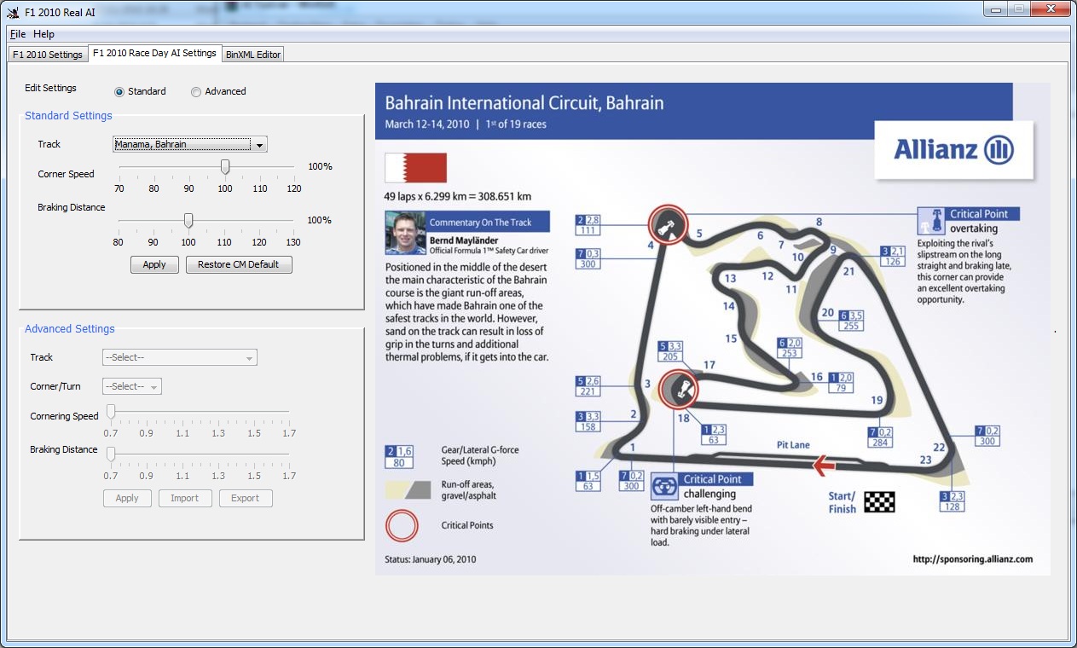The width and height of the screenshot is (1077, 648).
Task: Click the Corner Speed slider handle
Action: (225, 166)
